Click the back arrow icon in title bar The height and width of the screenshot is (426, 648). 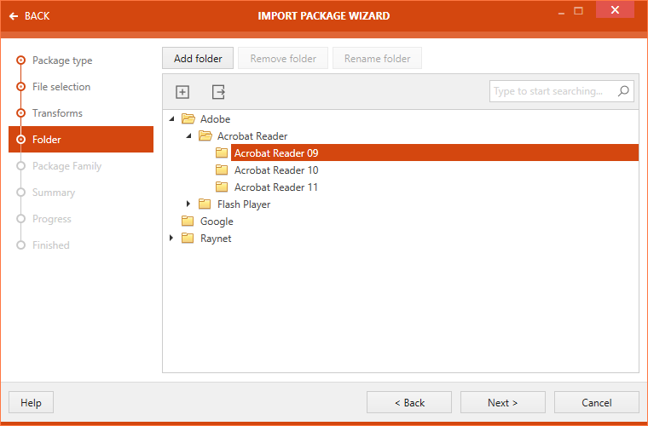[14, 16]
